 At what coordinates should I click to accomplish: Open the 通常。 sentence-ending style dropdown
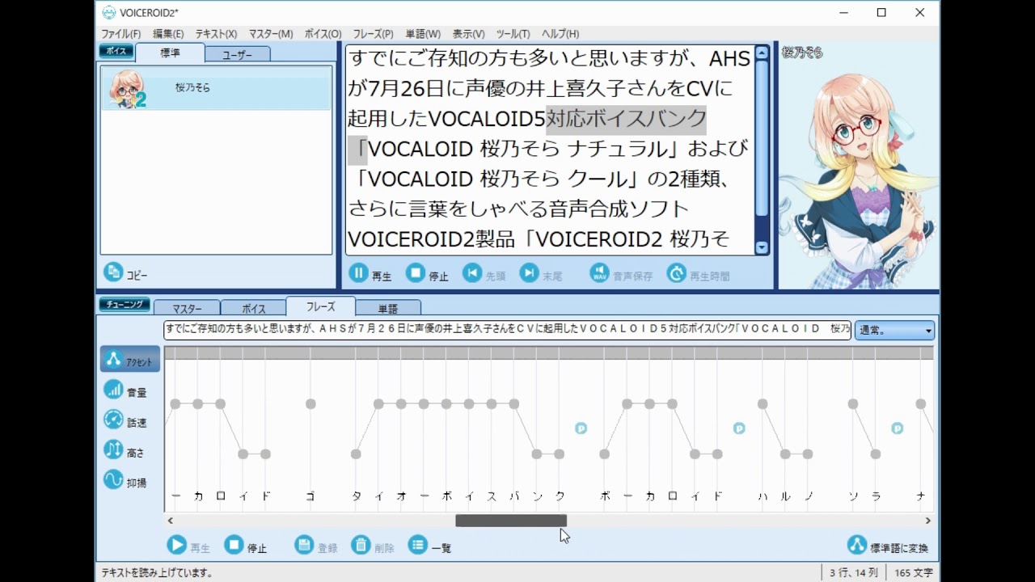(x=894, y=331)
